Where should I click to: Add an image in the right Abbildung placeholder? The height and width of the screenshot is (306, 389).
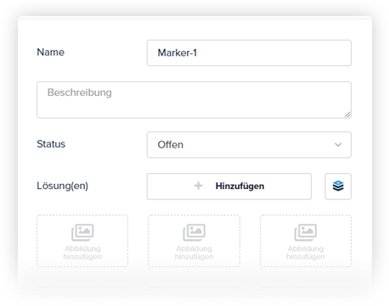[x=306, y=241]
